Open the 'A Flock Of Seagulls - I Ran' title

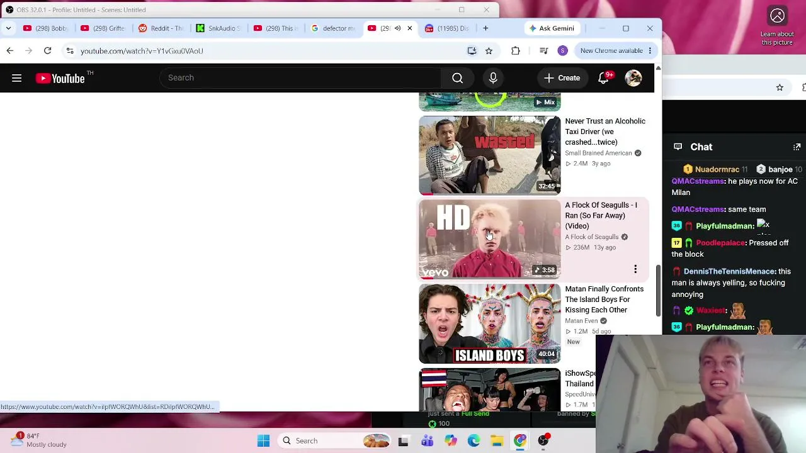[x=601, y=216]
